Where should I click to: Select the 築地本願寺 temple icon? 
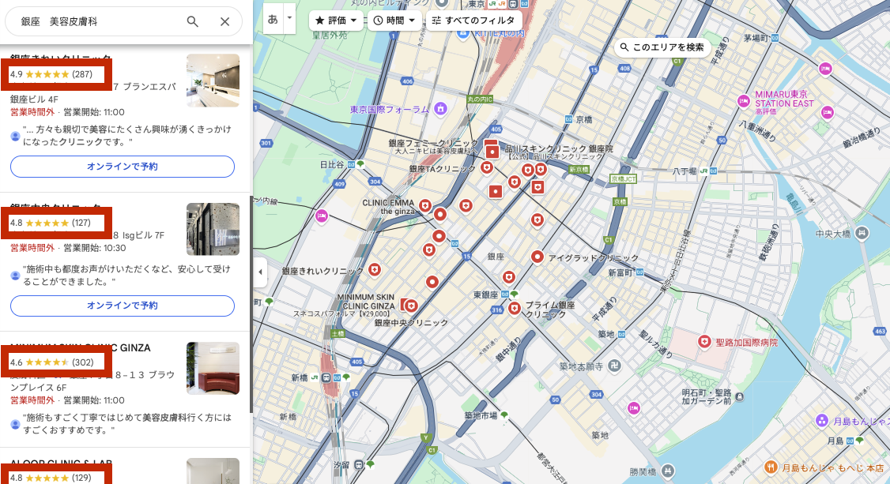click(x=614, y=366)
